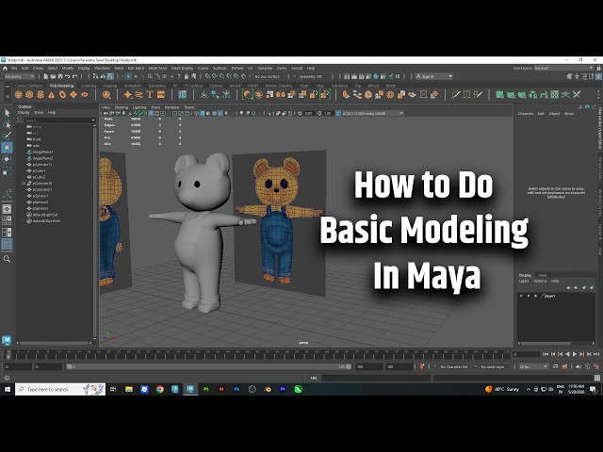Toggle the workspace lock icon
603x452 pixels.
[x=599, y=68]
